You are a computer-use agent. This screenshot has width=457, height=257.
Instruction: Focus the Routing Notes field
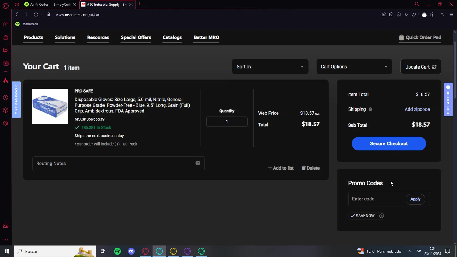pyautogui.click(x=118, y=164)
